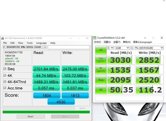Click the 1461.61 MB/s write result
This screenshot has width=166, height=121.
[x=75, y=82]
